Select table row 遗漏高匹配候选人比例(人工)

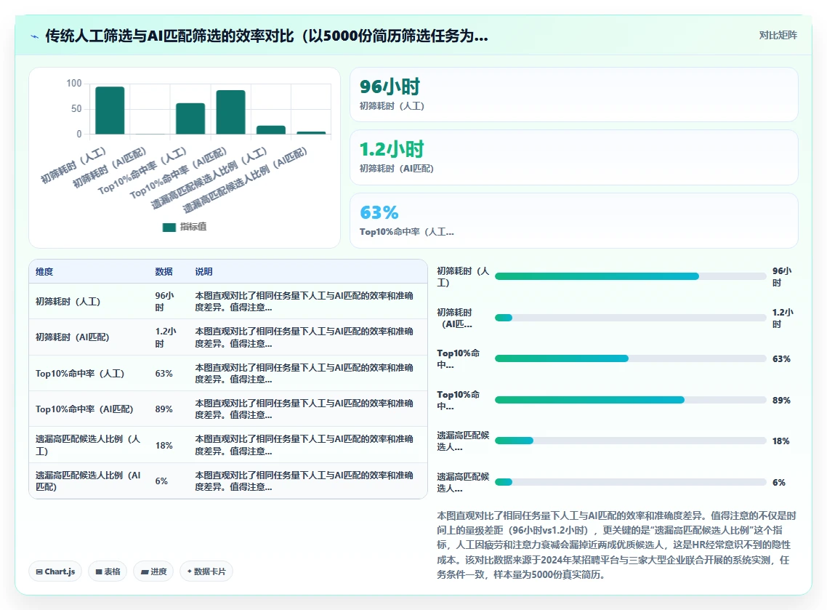click(x=228, y=445)
